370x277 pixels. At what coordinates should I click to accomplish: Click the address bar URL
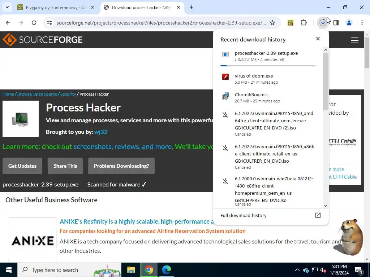pos(161,23)
